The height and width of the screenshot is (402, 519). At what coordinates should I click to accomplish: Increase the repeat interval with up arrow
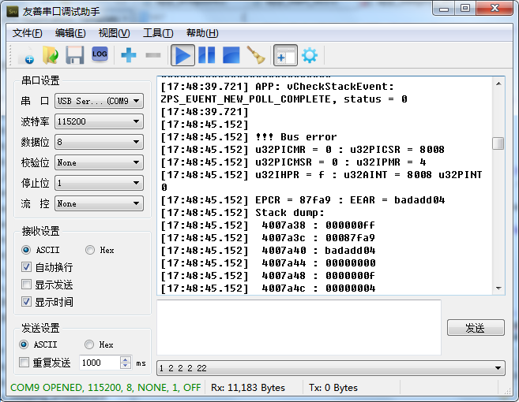tap(125, 359)
